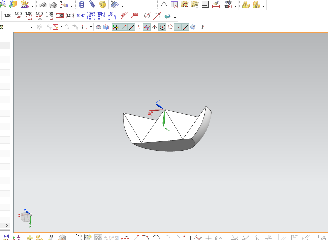
Task: Select the blue compression spring icon
Action: (x=82, y=4)
